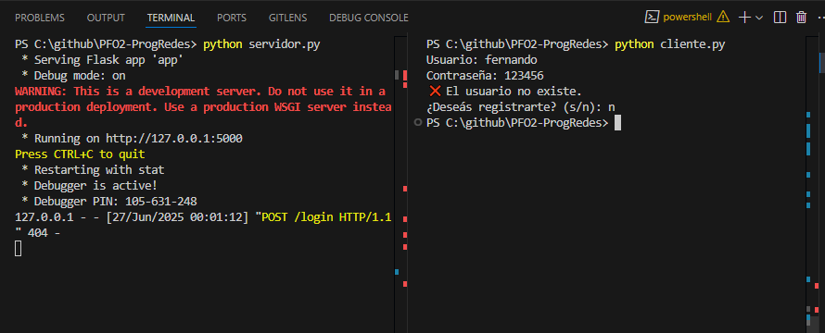Image resolution: width=825 pixels, height=333 pixels.
Task: Click the command decoration circle in right terminal
Action: [418, 123]
